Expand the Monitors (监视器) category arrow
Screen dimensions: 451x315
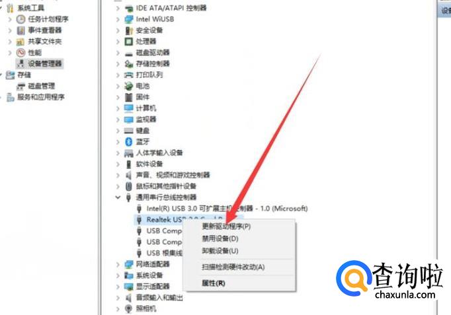[x=118, y=120]
